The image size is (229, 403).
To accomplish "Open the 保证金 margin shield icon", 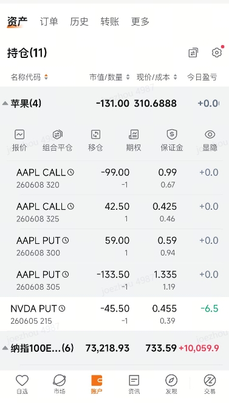I will coord(172,134).
